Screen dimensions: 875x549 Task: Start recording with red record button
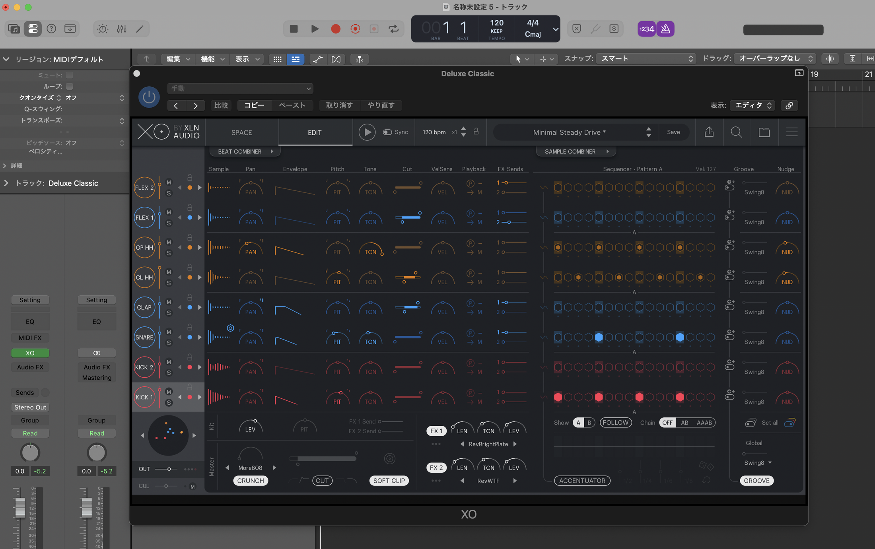(336, 29)
